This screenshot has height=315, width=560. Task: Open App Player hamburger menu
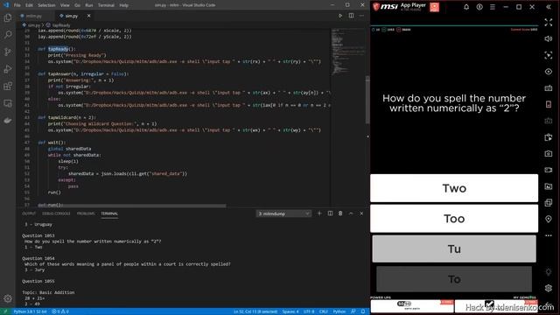(492, 7)
